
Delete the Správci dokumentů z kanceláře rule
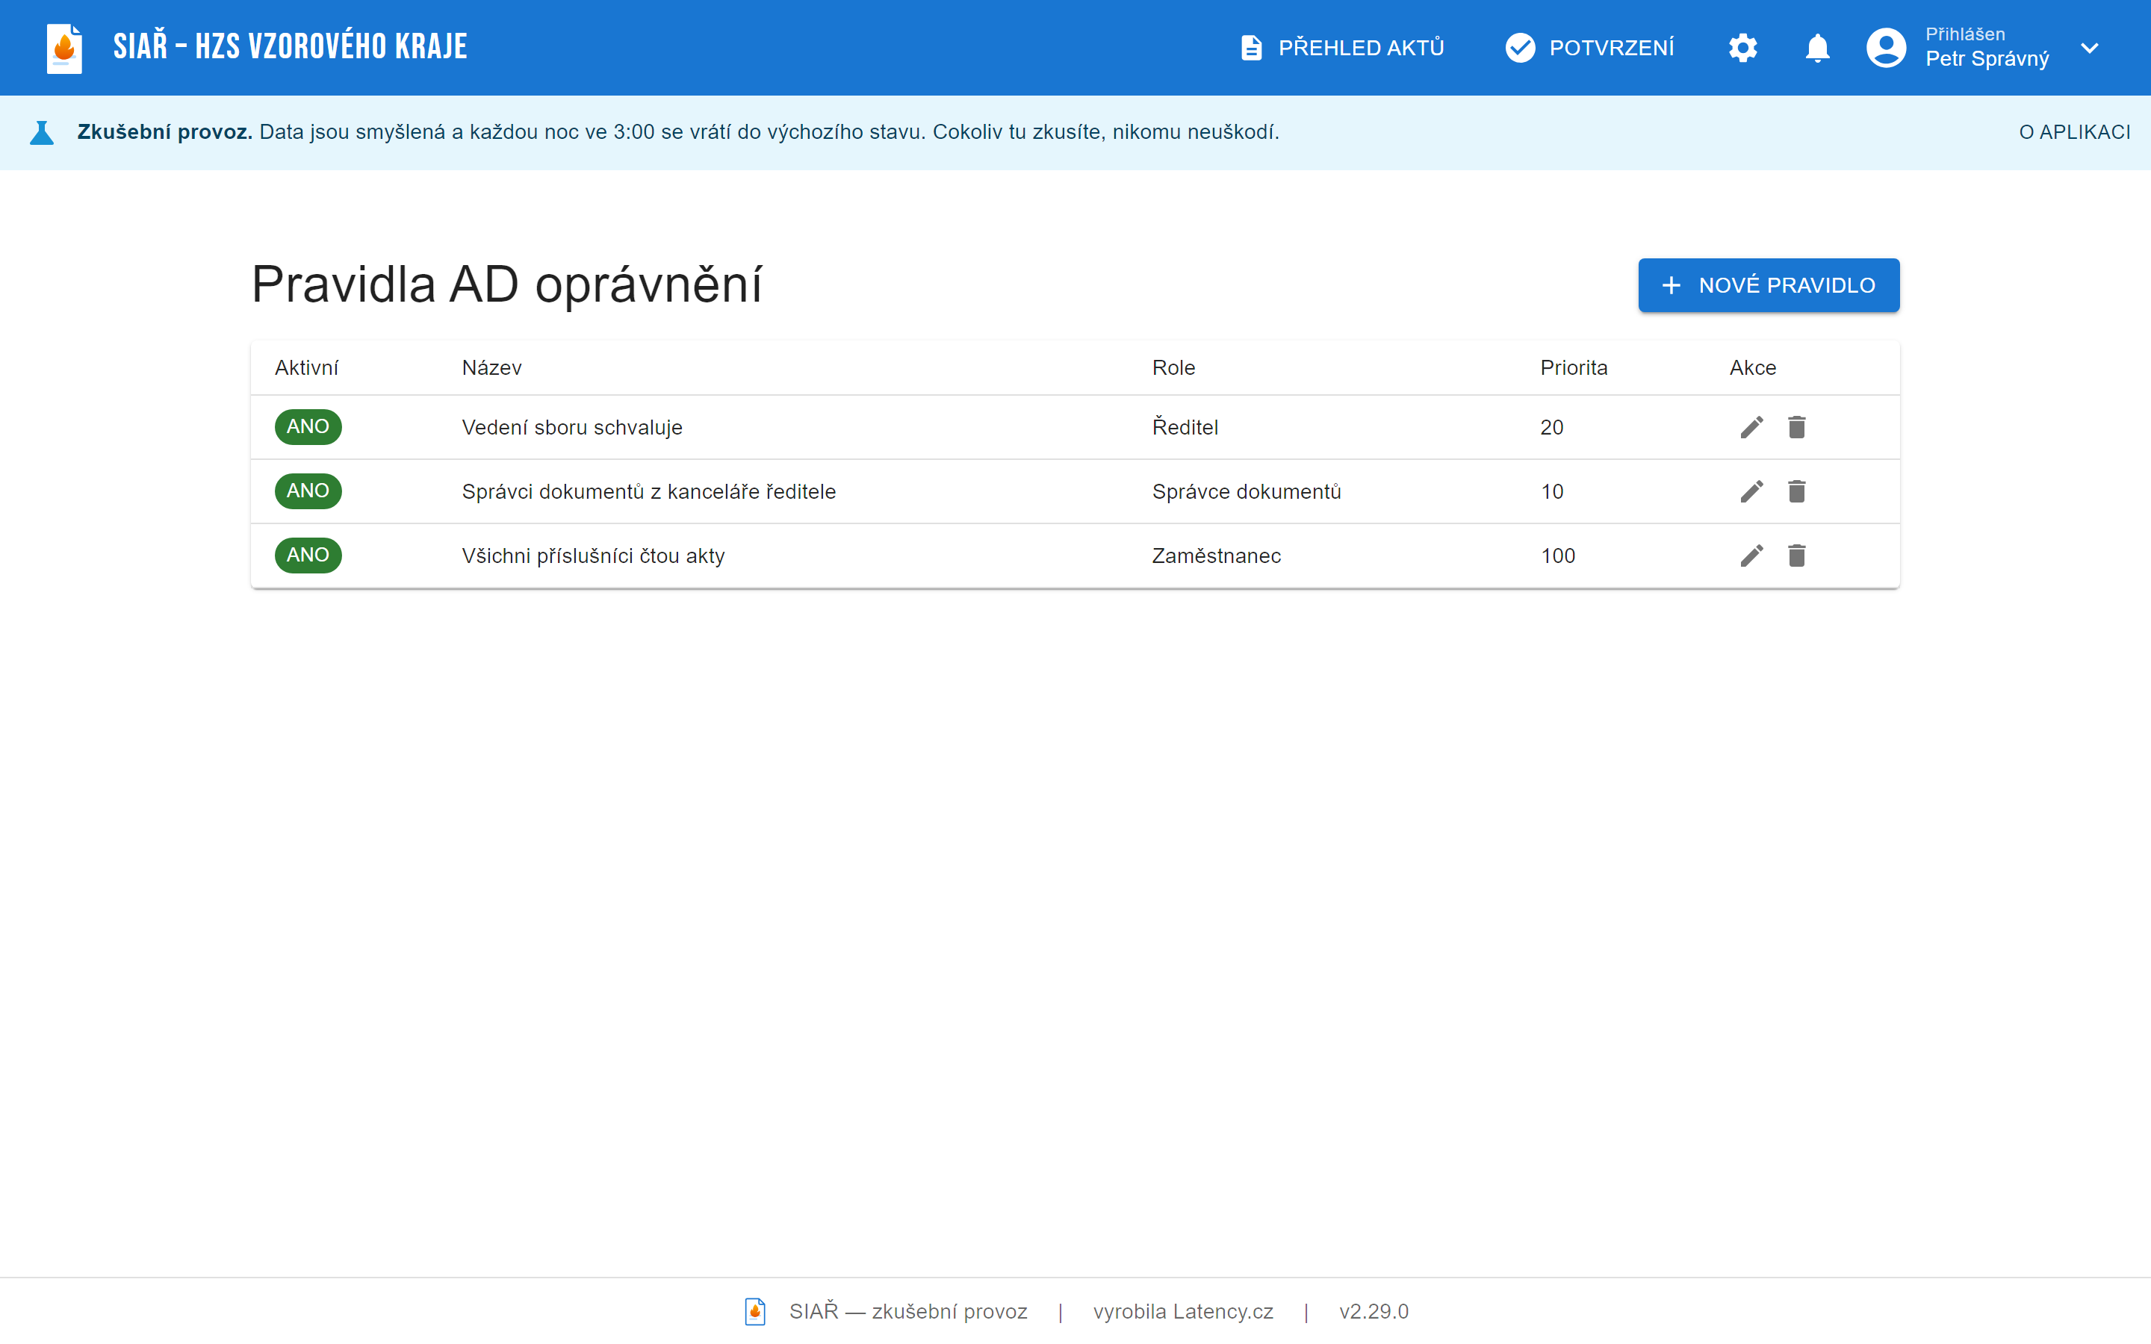point(1796,491)
